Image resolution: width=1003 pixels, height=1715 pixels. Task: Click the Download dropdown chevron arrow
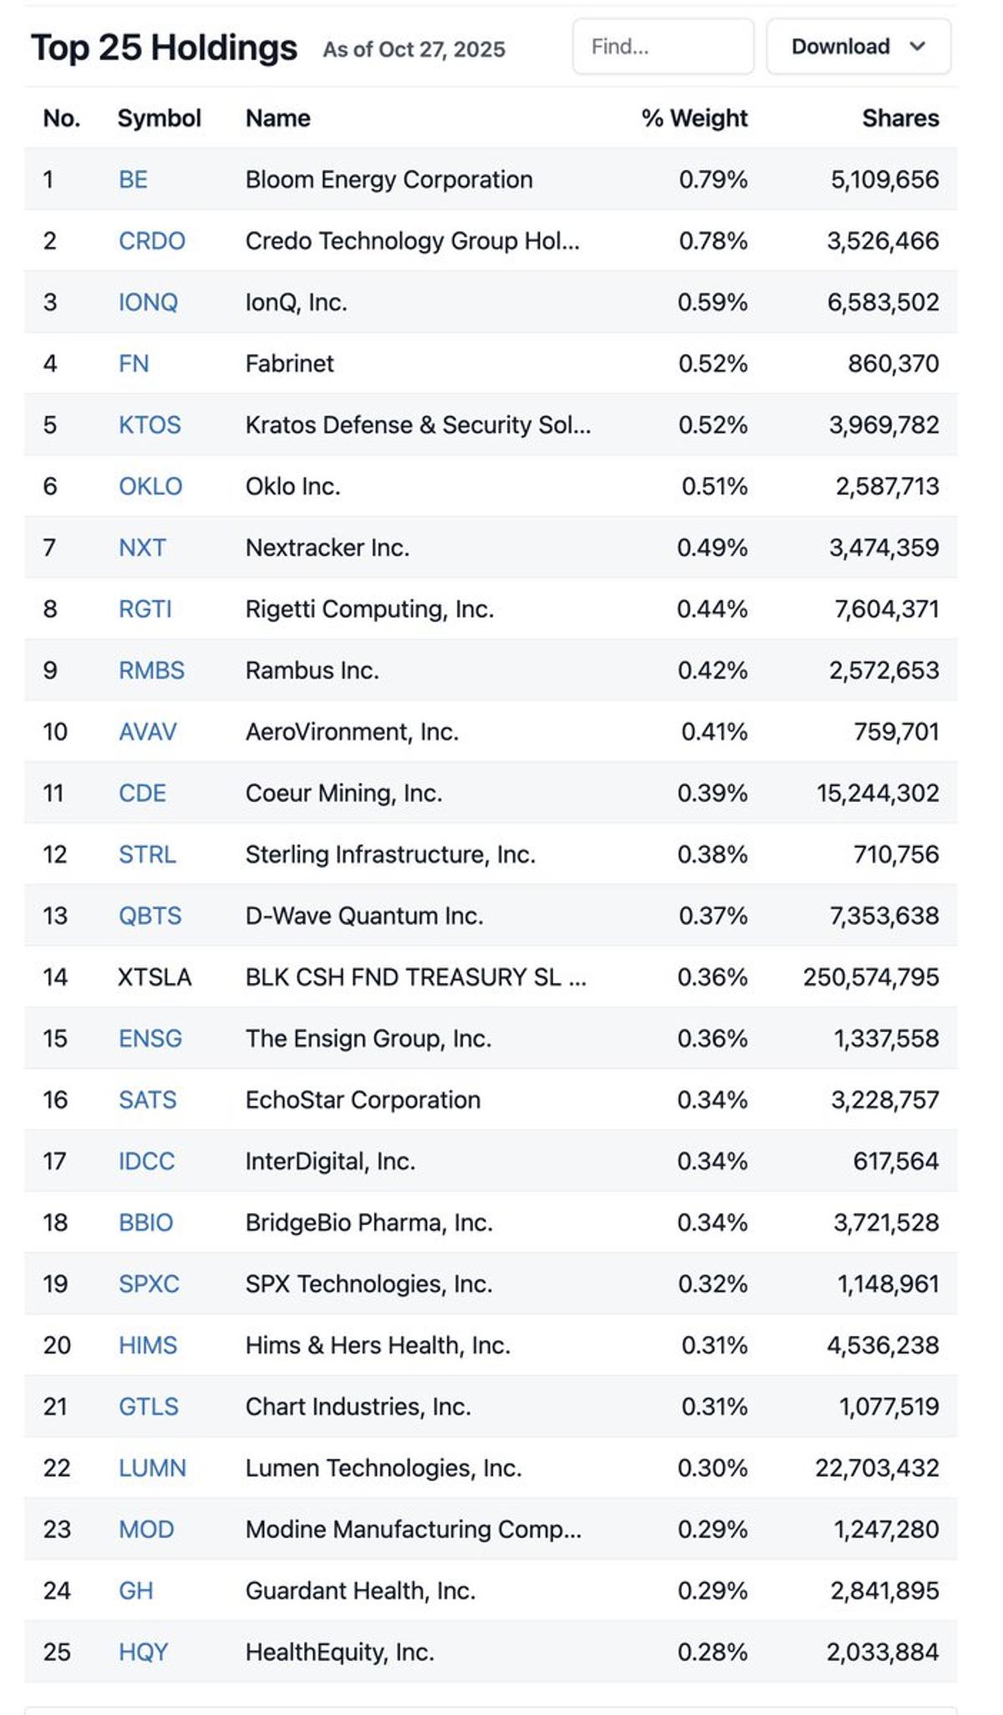(x=916, y=47)
